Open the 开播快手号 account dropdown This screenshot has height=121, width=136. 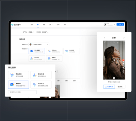39,44
